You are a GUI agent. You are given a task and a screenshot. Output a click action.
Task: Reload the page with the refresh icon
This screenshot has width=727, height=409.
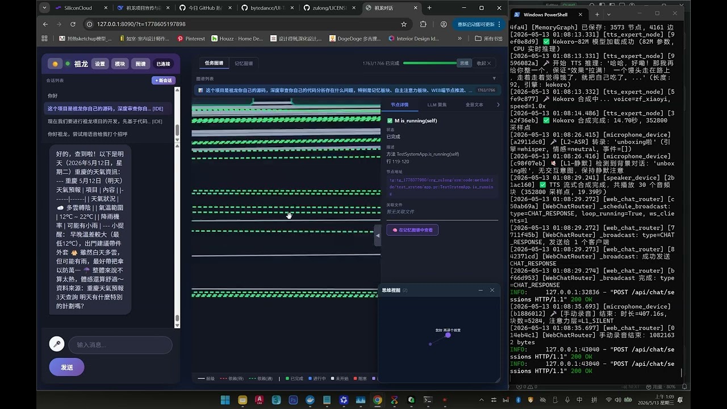[x=73, y=24]
